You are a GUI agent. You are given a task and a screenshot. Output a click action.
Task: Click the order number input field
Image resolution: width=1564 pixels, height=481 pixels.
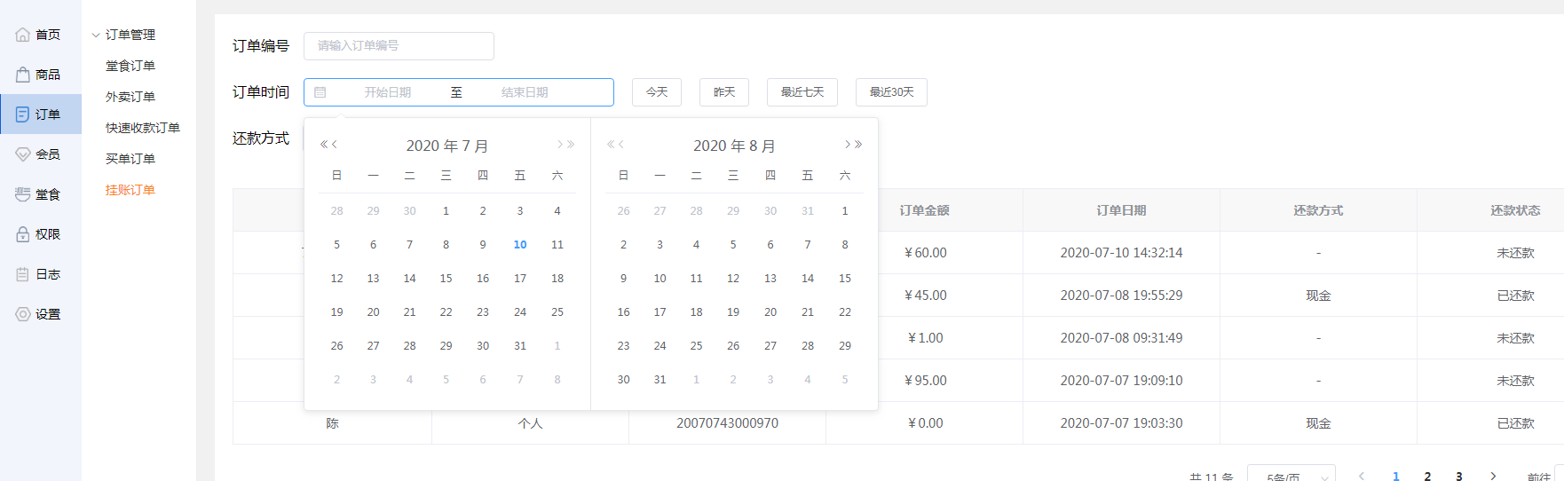tap(399, 46)
